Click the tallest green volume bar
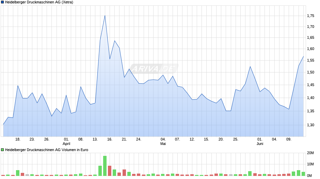 tap(105, 166)
